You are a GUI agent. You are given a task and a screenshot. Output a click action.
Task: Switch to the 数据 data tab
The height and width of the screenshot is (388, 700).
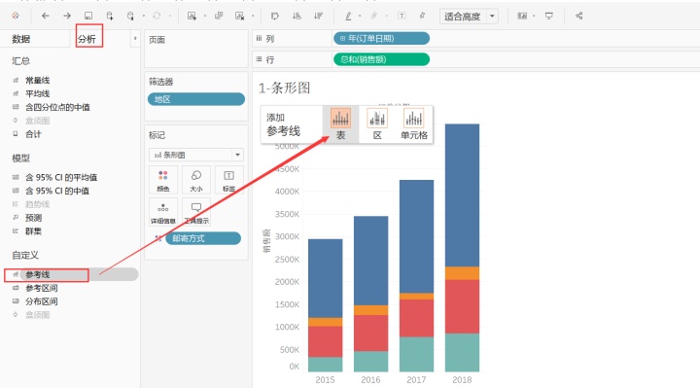point(21,39)
